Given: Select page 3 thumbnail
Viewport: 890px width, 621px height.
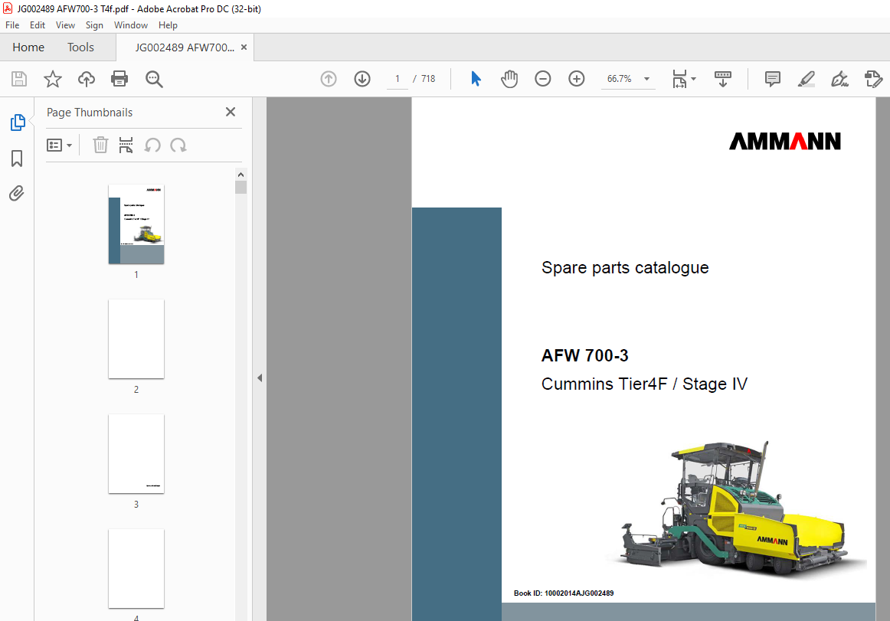Looking at the screenshot, I should (x=136, y=453).
